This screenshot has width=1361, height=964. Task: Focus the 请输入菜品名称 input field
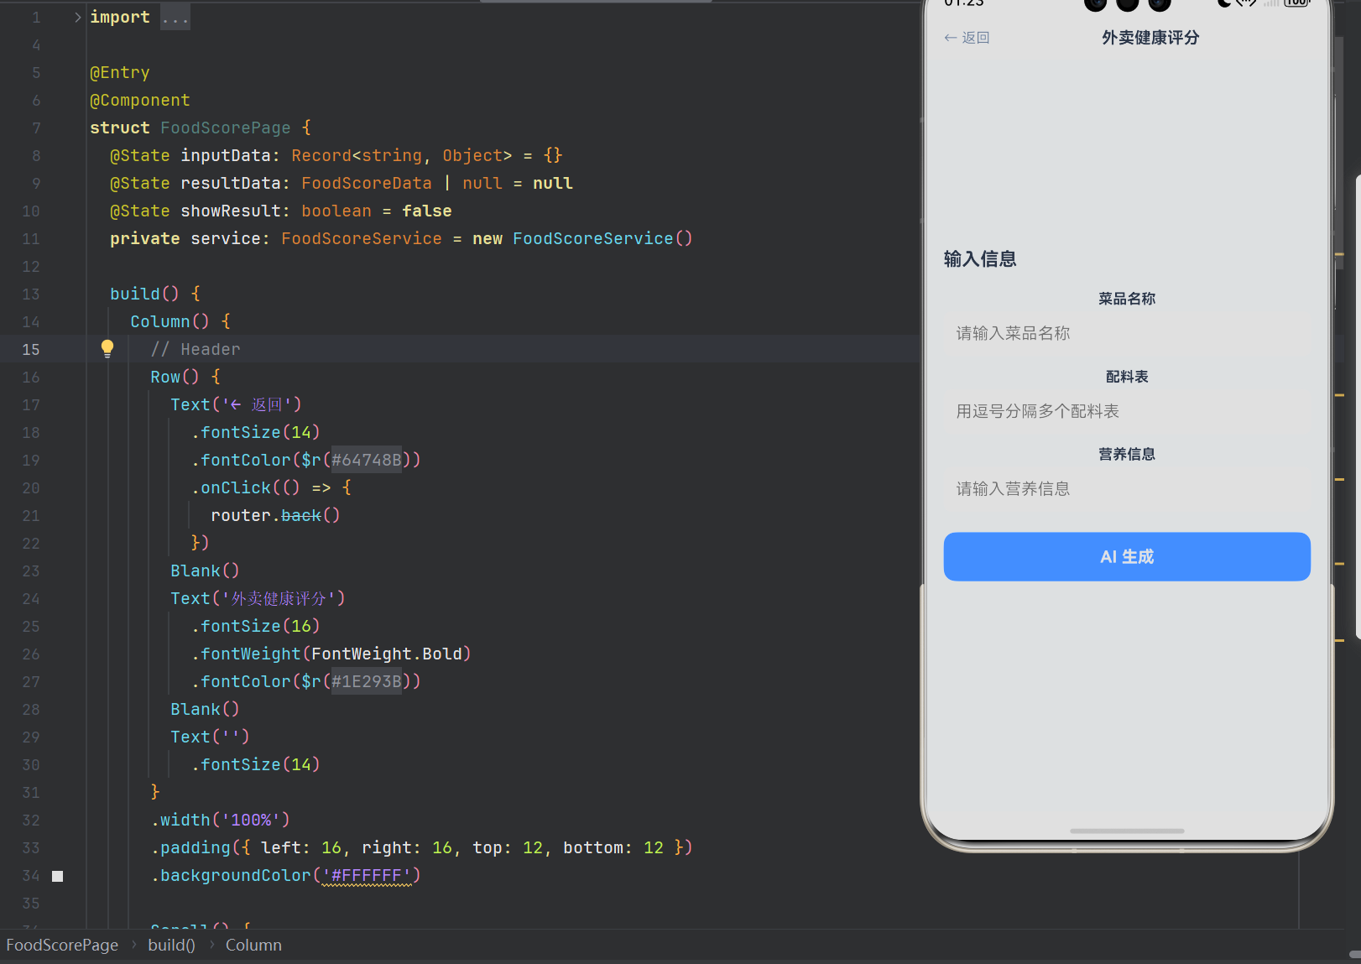(1127, 333)
